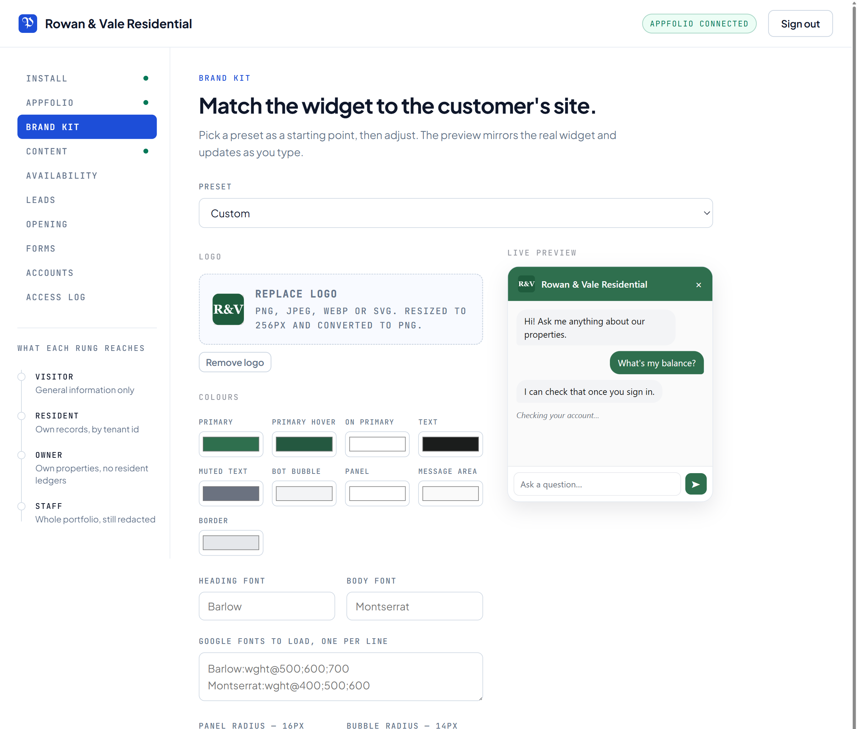Pick the Border colour swatch
Screen dimensions: 857x729
click(x=231, y=542)
